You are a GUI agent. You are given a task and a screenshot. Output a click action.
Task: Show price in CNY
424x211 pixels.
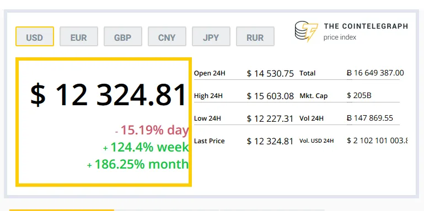point(167,36)
